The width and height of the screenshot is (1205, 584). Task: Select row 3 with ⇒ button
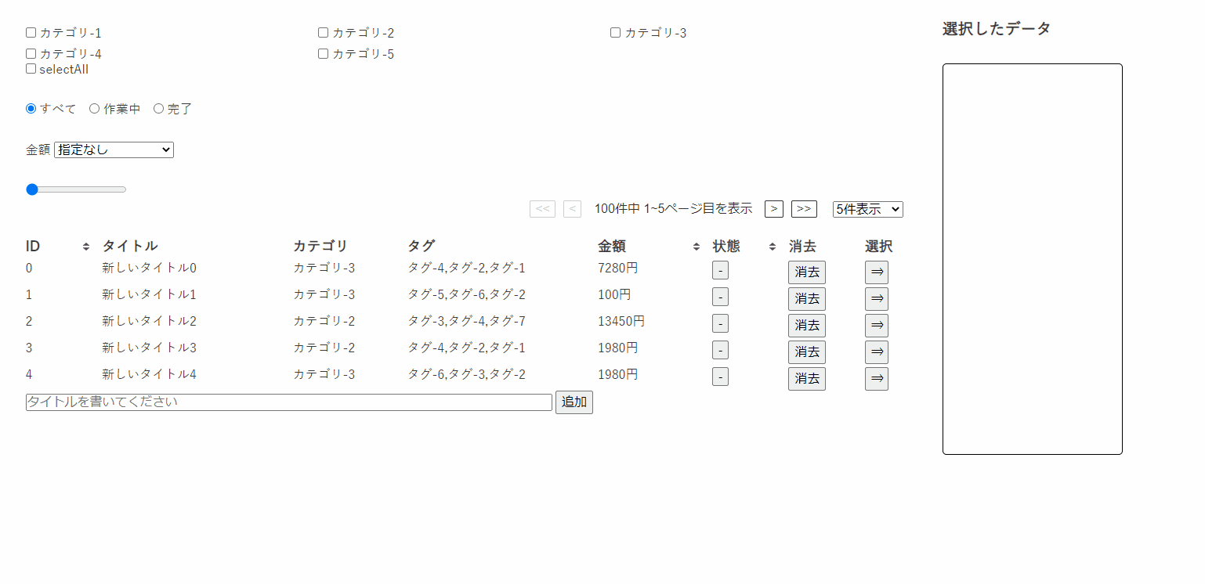click(877, 352)
